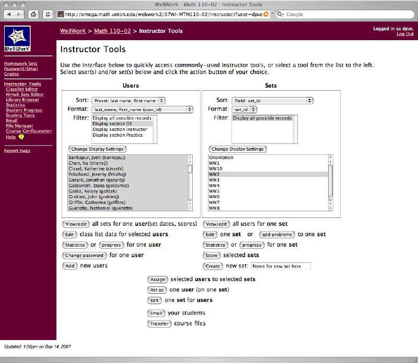The height and width of the screenshot is (363, 418).
Task: Open the Sets Sort dropdown
Action: [272, 101]
